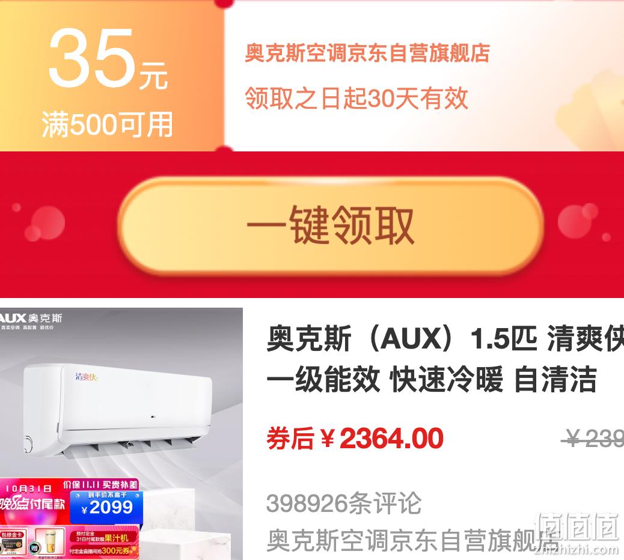Open the AUX air conditioner product image

(121, 434)
